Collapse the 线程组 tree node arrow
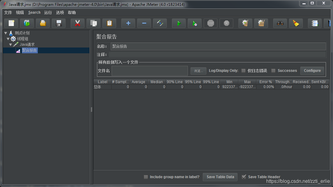The height and width of the screenshot is (187, 333). 8,39
